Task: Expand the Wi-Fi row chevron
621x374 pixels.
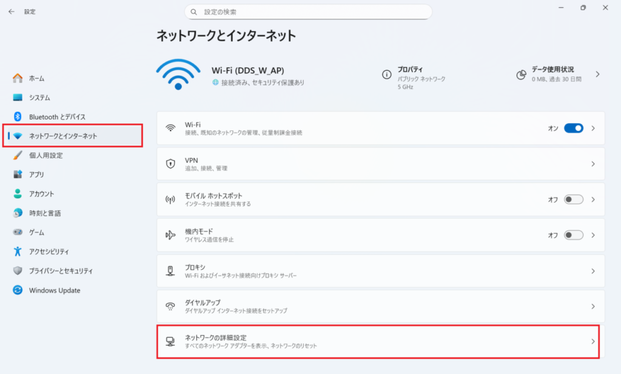Action: click(x=593, y=128)
